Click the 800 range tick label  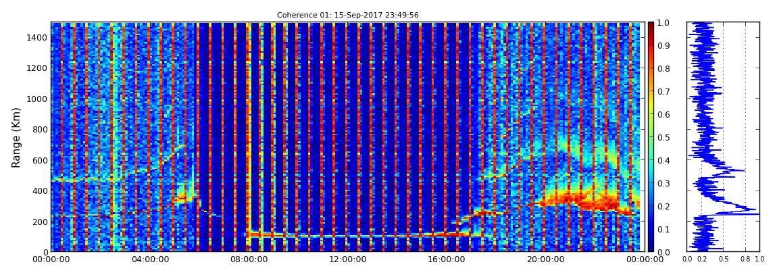point(40,129)
